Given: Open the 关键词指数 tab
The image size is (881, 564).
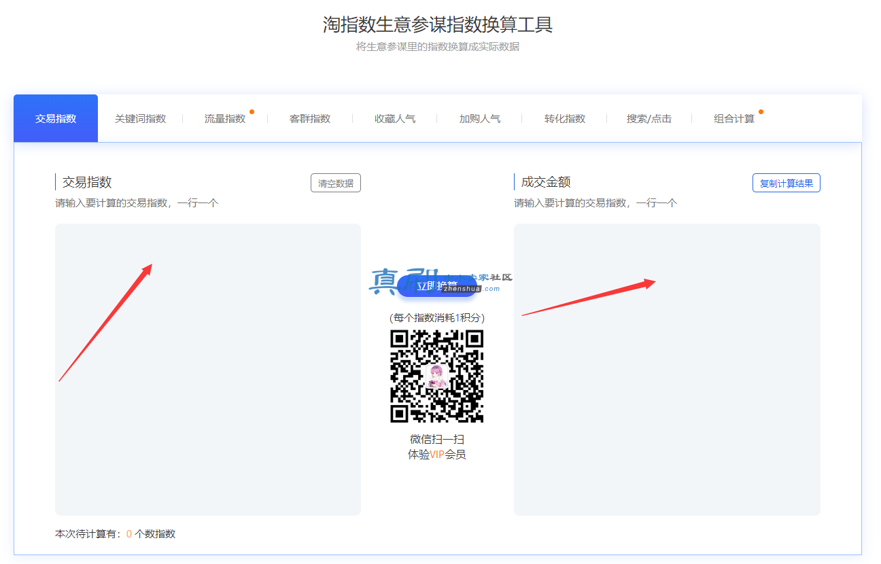Looking at the screenshot, I should pos(140,118).
